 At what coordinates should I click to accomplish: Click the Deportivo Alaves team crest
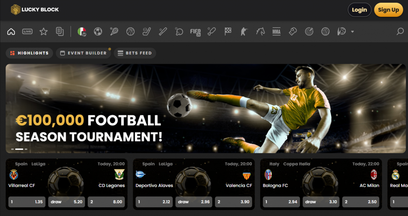[141, 175]
